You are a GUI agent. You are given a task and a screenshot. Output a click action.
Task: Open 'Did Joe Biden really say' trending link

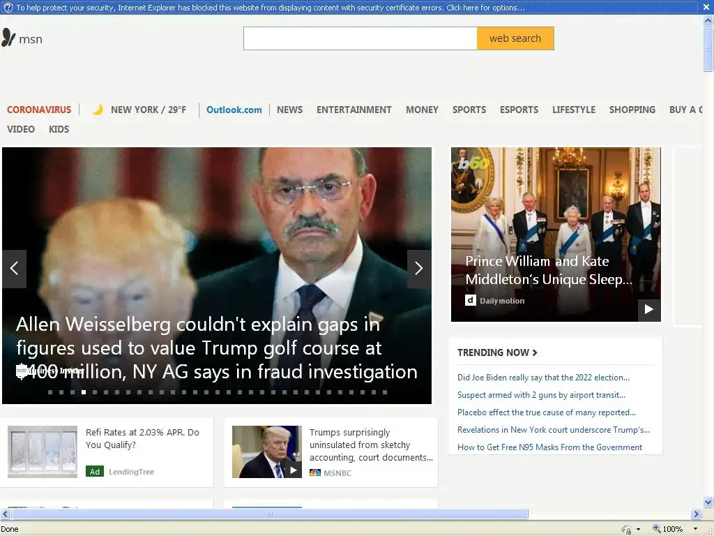click(x=543, y=378)
